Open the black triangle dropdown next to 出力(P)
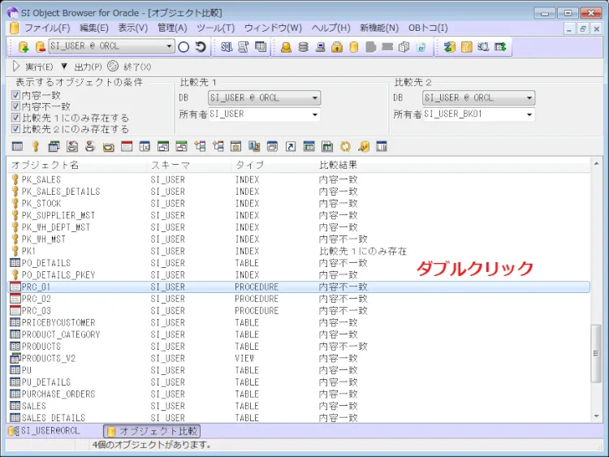The width and height of the screenshot is (609, 457). tap(64, 67)
